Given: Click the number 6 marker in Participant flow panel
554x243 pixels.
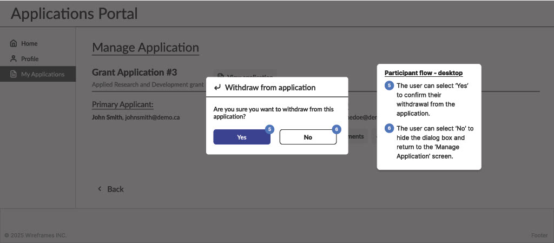Looking at the screenshot, I should [x=389, y=128].
